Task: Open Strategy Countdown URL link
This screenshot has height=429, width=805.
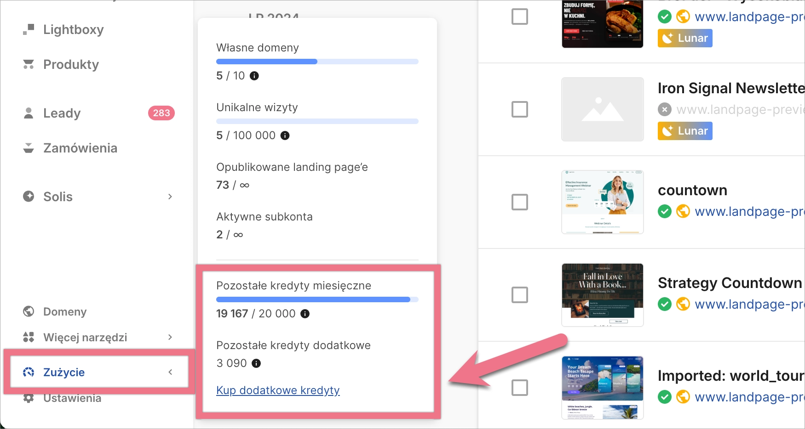Action: coord(750,304)
